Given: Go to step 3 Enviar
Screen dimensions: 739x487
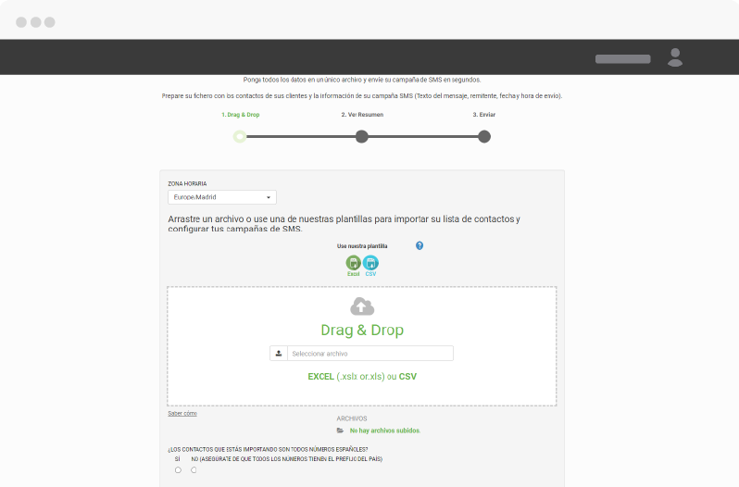Looking at the screenshot, I should coord(483,115).
